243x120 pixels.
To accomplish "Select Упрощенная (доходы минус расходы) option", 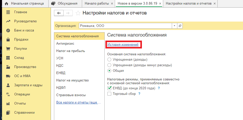I will (x=109, y=65).
